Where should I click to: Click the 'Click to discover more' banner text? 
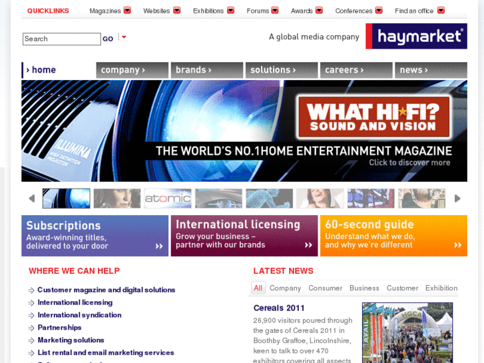click(409, 163)
